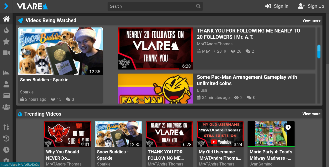This screenshot has height=167, width=329.
Task: Open the Pac-Man thumbnail in the watched list
Action: 155,89
